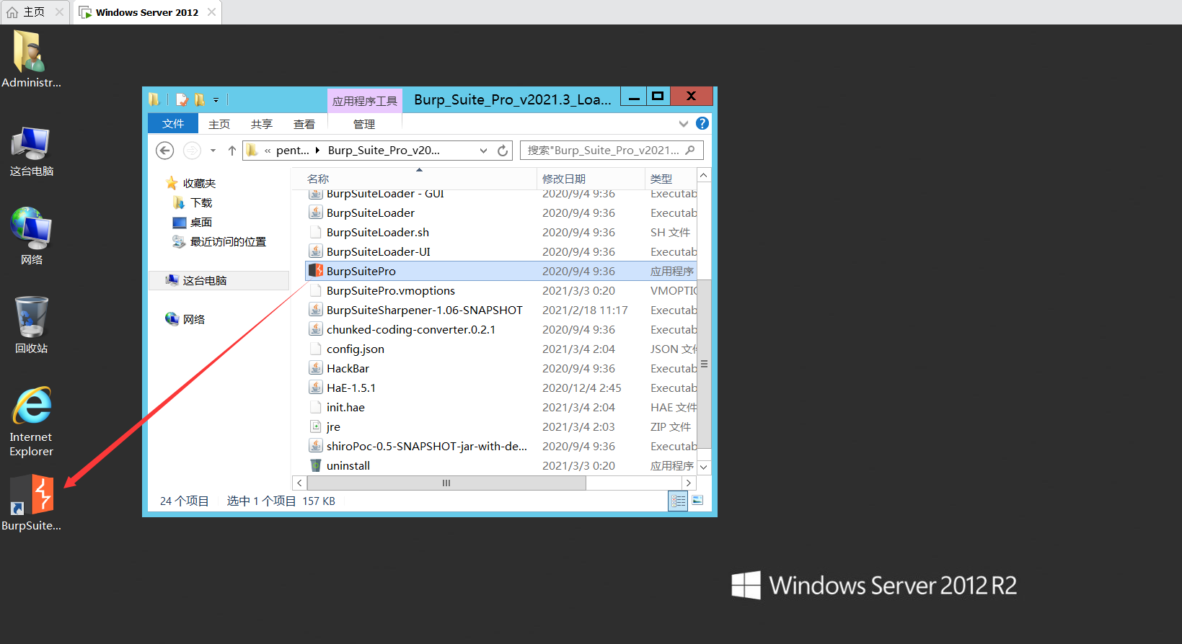Screen dimensions: 1182x644
Task: Open Internet Explorer desktop icon
Action: (x=32, y=406)
